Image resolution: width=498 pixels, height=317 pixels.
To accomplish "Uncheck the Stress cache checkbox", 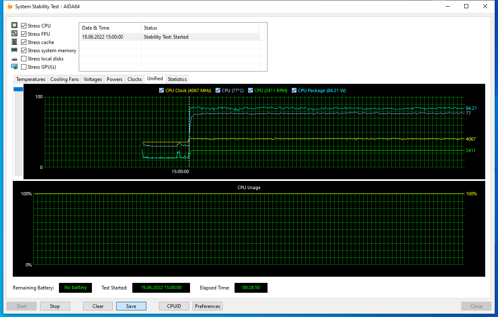I will coord(24,42).
